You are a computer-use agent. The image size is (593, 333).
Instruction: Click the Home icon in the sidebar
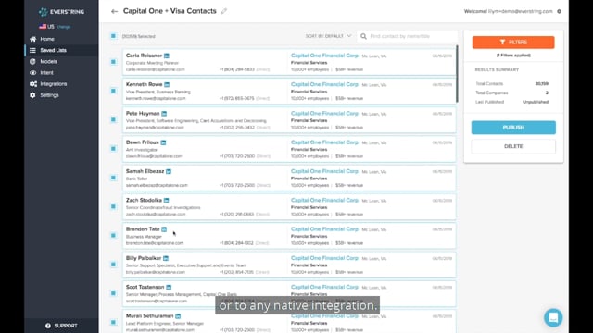click(33, 39)
